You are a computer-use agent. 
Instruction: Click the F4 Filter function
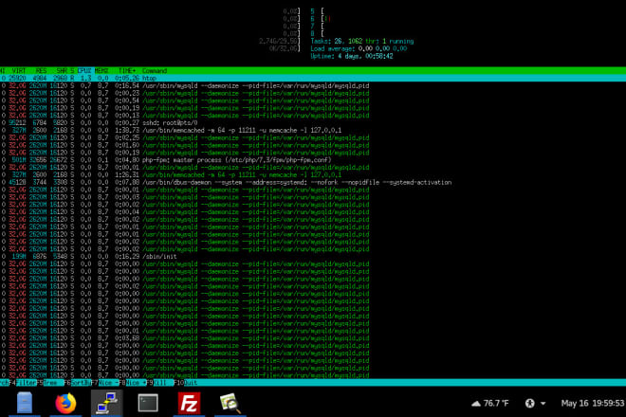(x=23, y=383)
